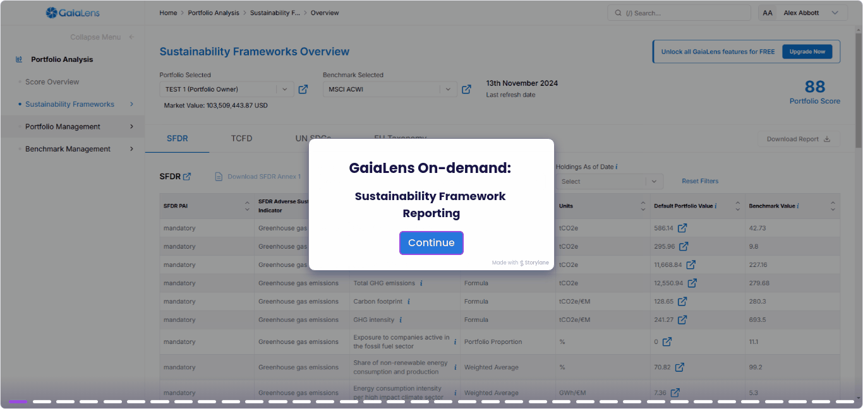Click the search input field

(678, 13)
